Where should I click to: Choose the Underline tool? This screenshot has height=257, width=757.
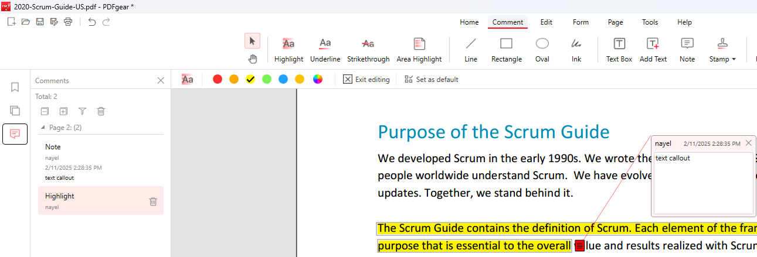click(325, 50)
